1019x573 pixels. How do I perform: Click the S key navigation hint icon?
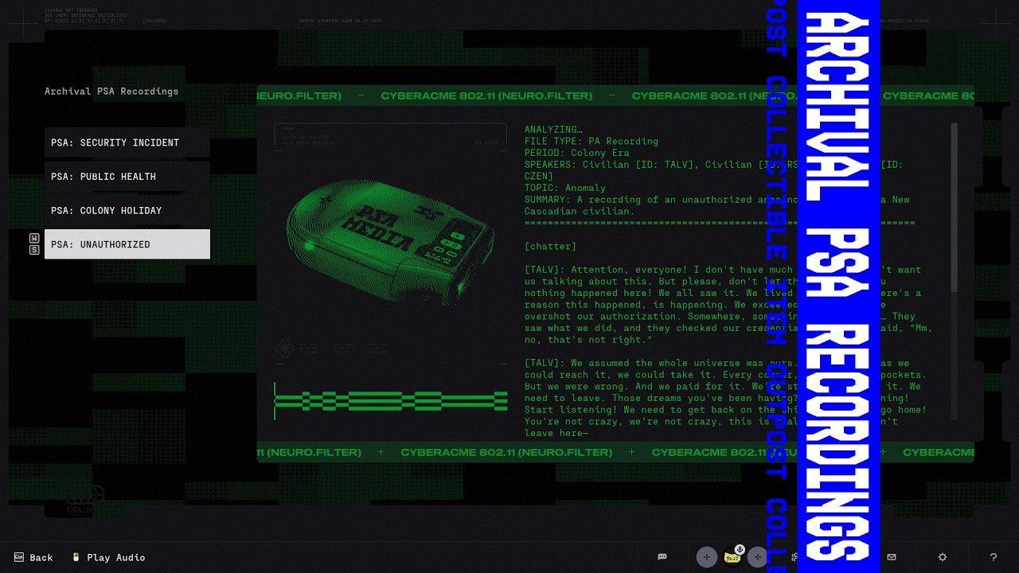click(x=34, y=250)
